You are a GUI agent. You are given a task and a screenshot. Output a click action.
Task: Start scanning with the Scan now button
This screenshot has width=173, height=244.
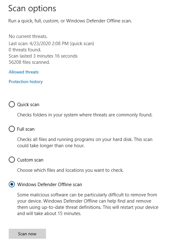(27, 234)
